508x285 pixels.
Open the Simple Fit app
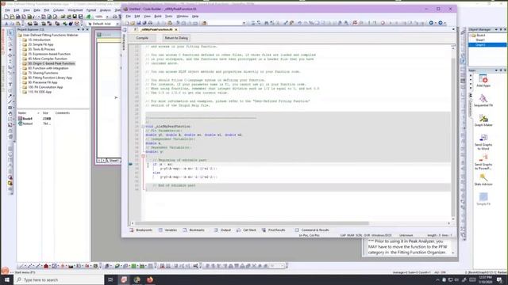483,199
